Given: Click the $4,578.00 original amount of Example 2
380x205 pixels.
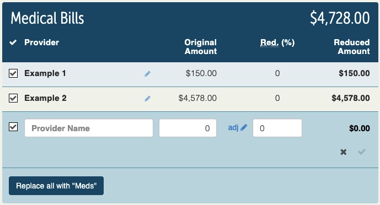Looking at the screenshot, I should point(197,98).
